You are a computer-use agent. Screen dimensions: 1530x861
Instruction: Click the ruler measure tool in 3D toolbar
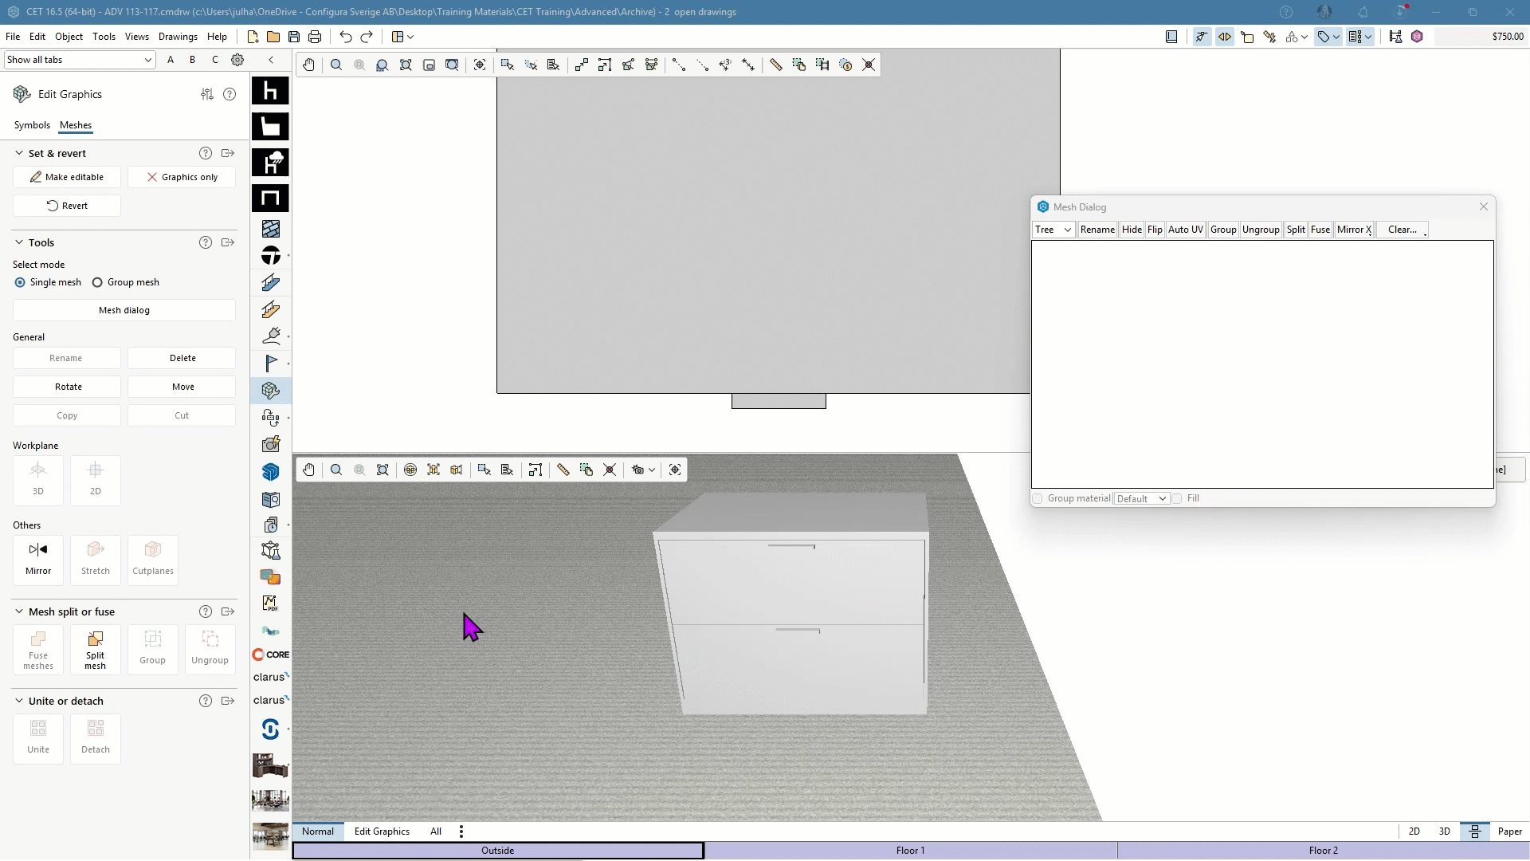point(563,470)
